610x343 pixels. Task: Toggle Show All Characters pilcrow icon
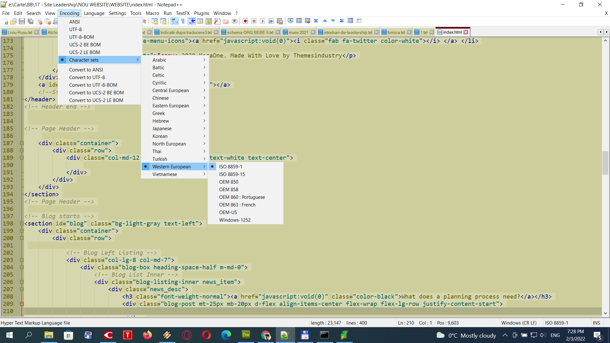coord(183,21)
